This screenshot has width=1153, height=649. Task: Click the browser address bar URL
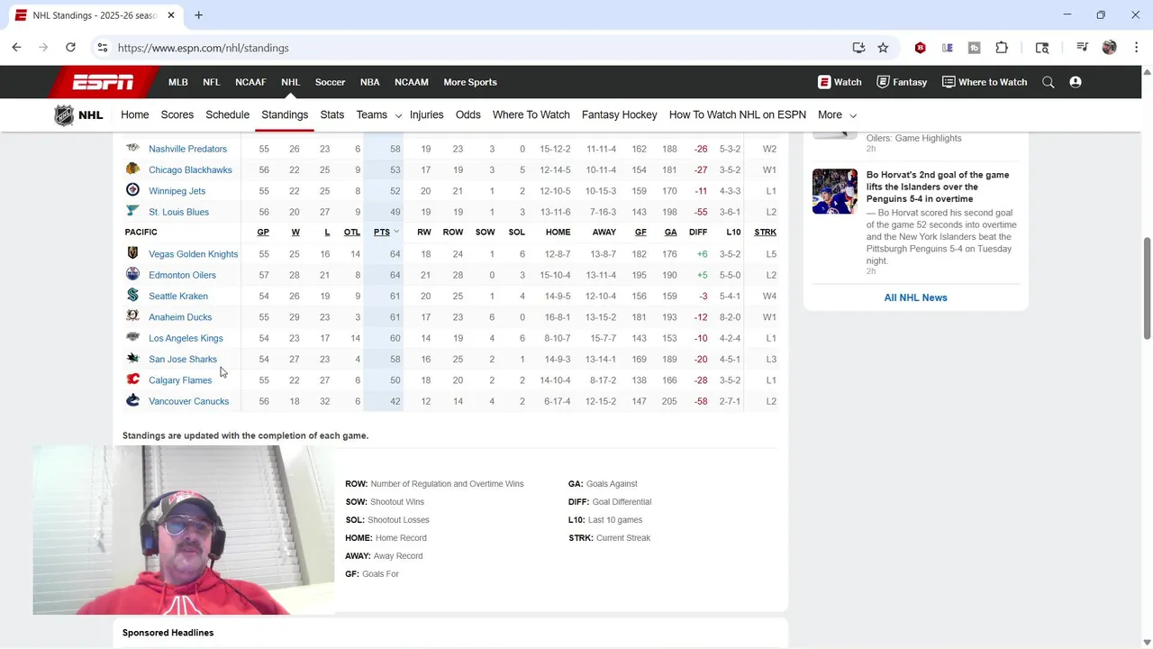tap(204, 48)
